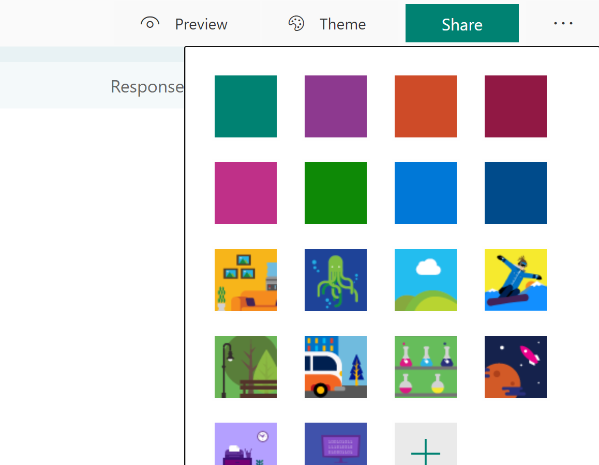Select the pink color swatch
This screenshot has height=465, width=599.
coord(245,193)
